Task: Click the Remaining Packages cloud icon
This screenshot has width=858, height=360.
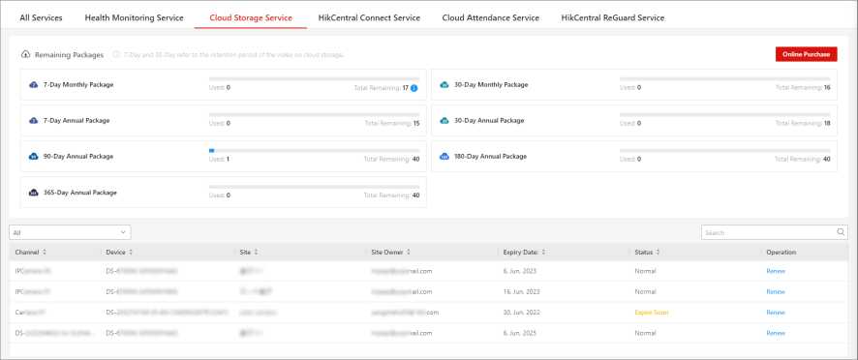Action: (26, 55)
